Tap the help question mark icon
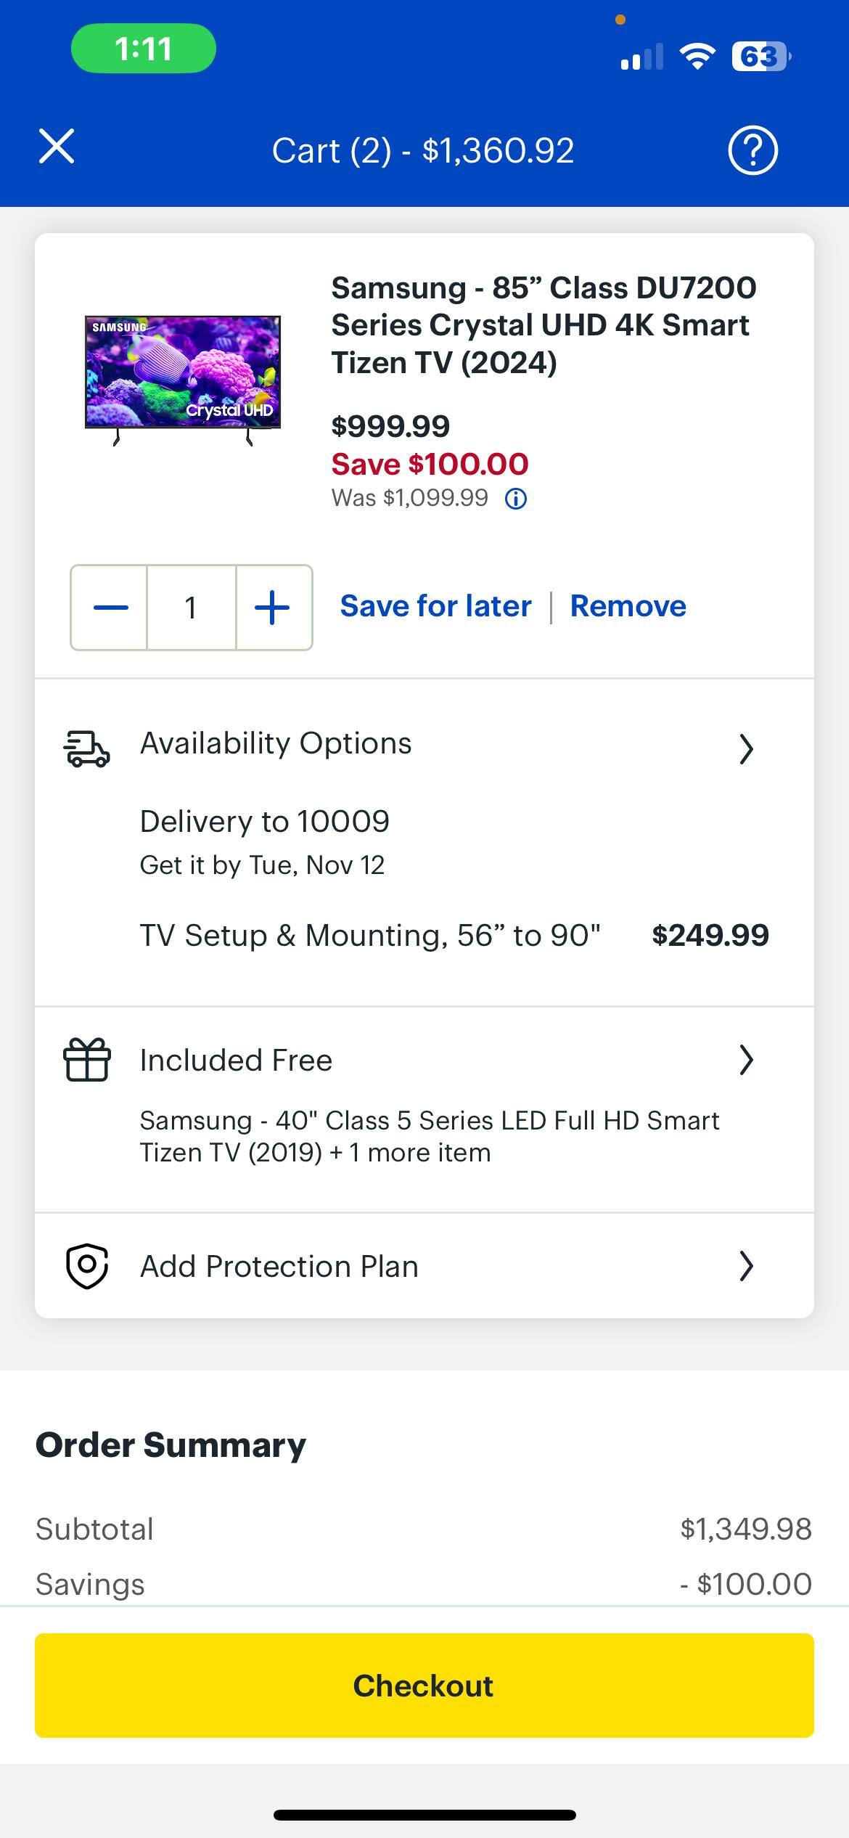 tap(752, 151)
